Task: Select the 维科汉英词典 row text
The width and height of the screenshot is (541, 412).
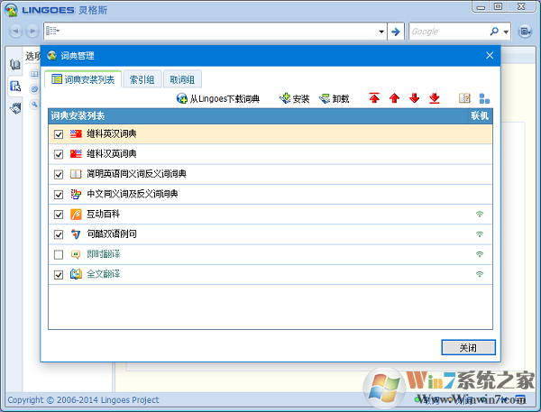Action: pyautogui.click(x=112, y=153)
